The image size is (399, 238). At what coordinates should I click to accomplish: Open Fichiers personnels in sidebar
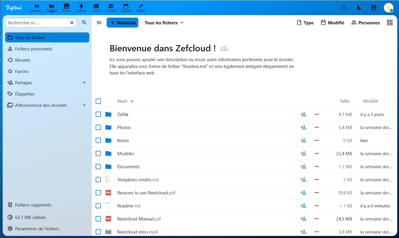(x=47, y=49)
